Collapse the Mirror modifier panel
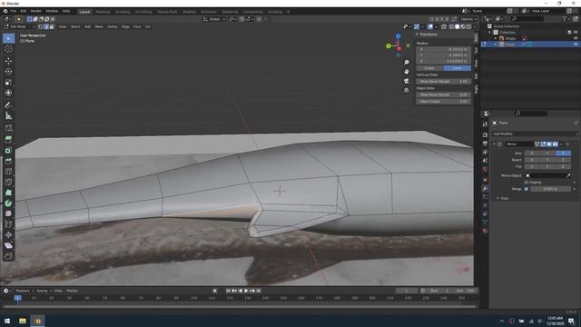 click(494, 144)
